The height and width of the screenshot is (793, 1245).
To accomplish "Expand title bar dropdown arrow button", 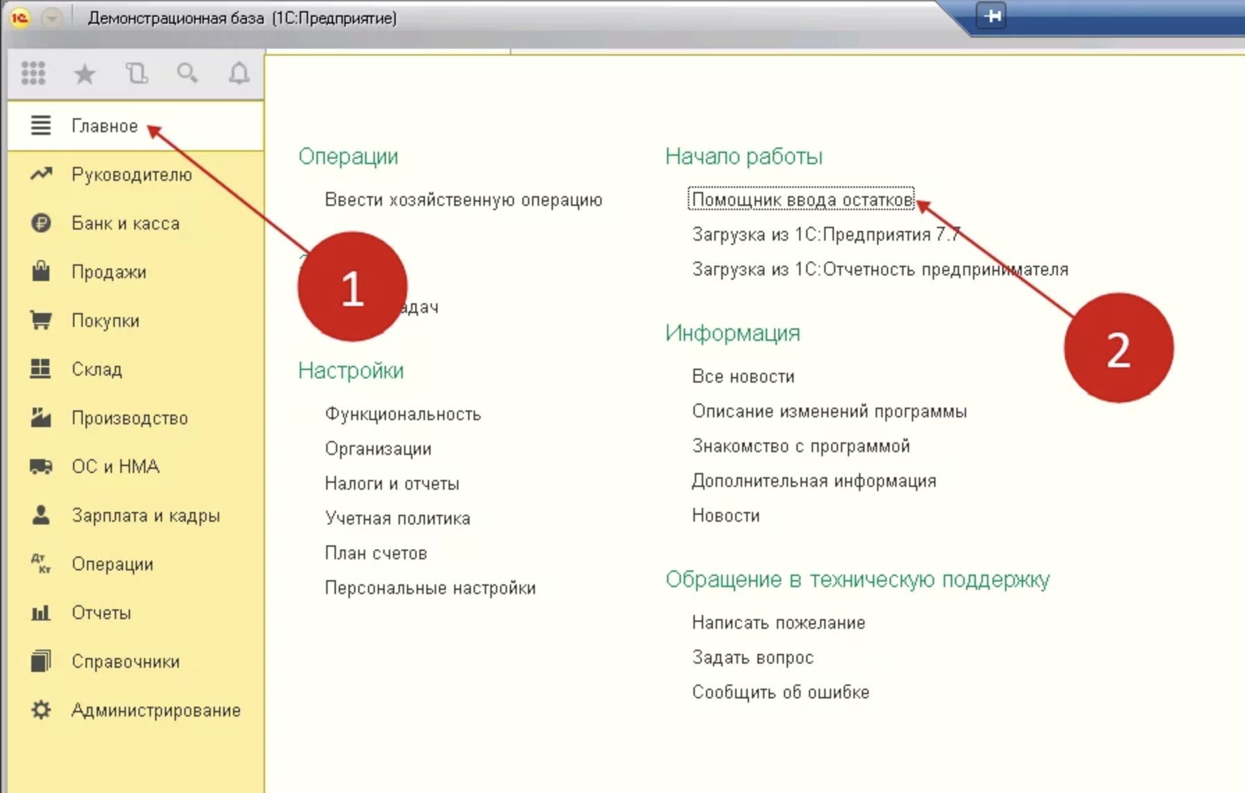I will (x=52, y=18).
